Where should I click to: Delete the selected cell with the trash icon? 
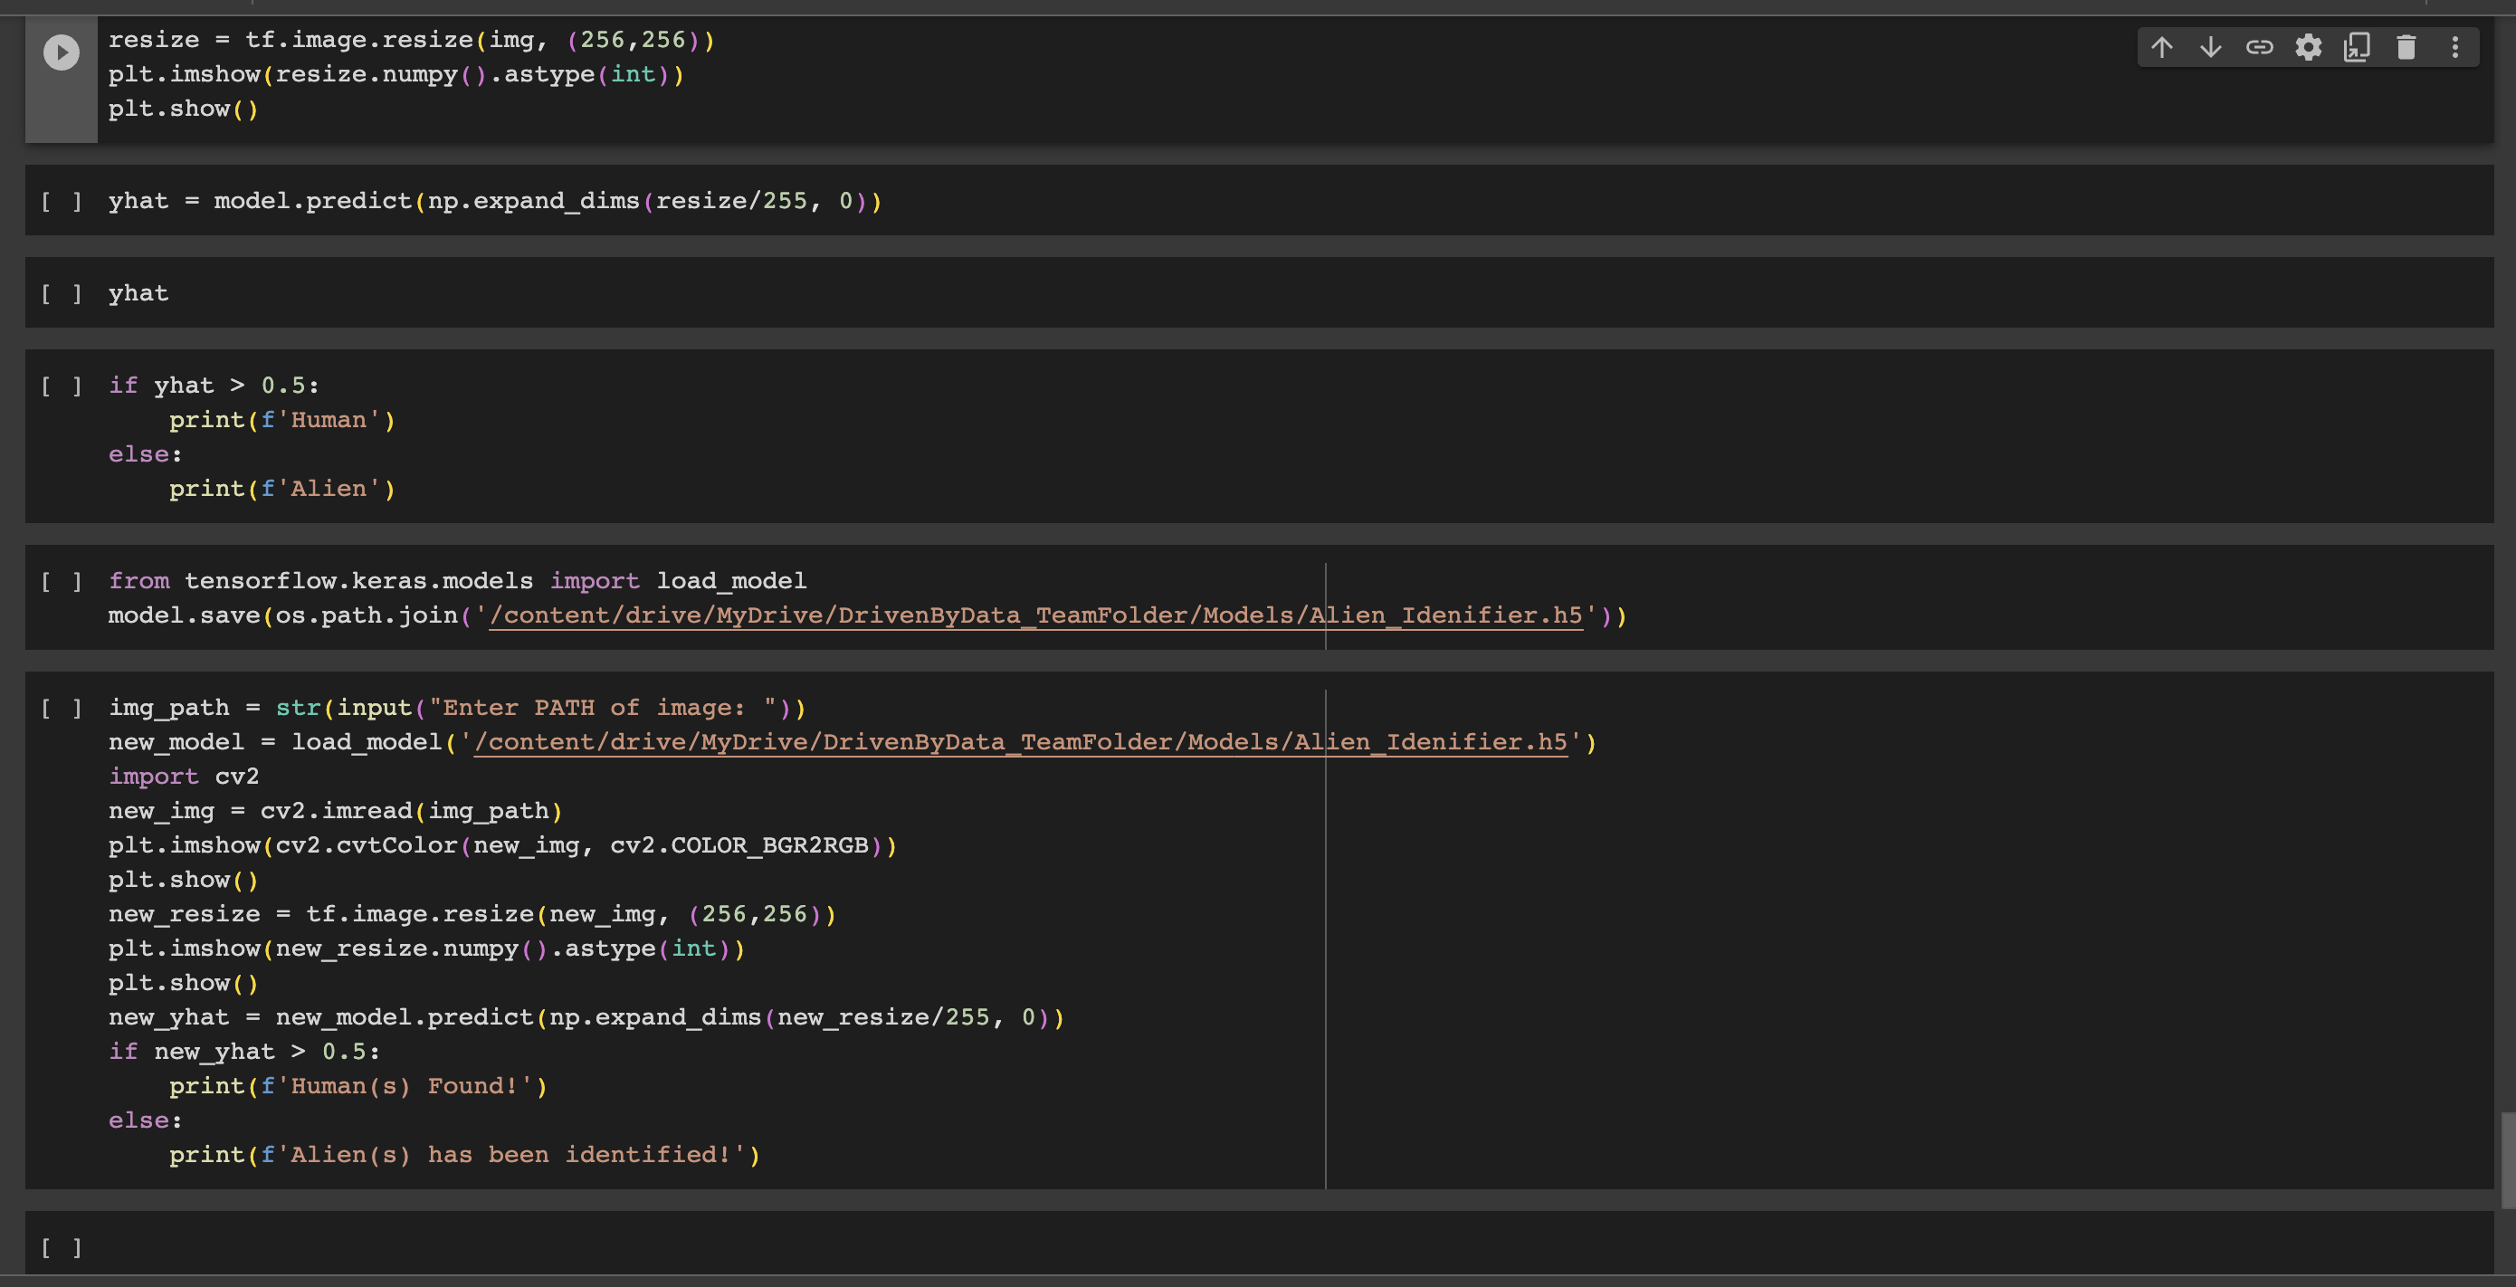point(2406,47)
